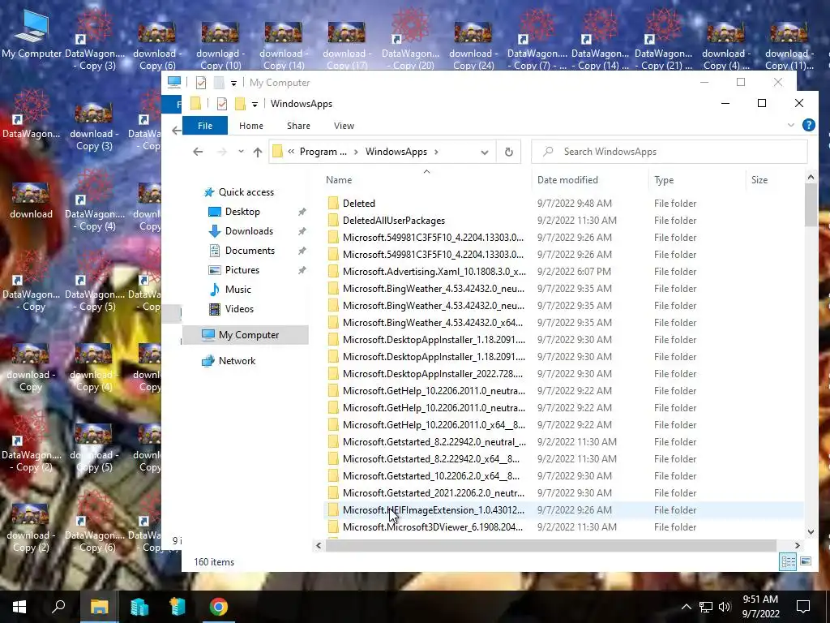Screen dimensions: 830x623
Task: Click New folder icon in WindowsApps title bar
Action: click(240, 104)
